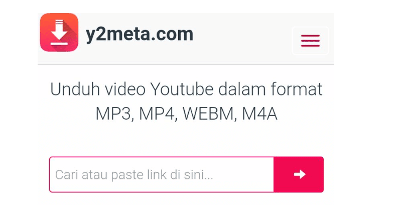The width and height of the screenshot is (396, 223).
Task: Select the 'MP4' text in heading
Action: pos(158,114)
